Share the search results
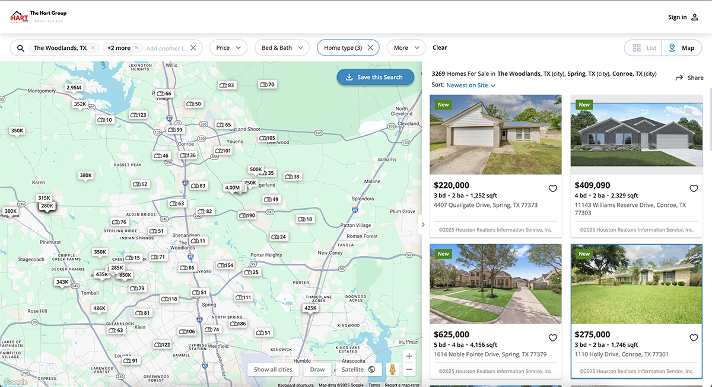 tap(689, 78)
